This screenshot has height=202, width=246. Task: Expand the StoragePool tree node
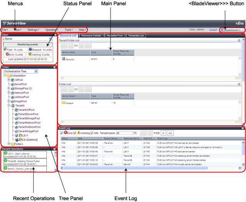tap(9, 88)
